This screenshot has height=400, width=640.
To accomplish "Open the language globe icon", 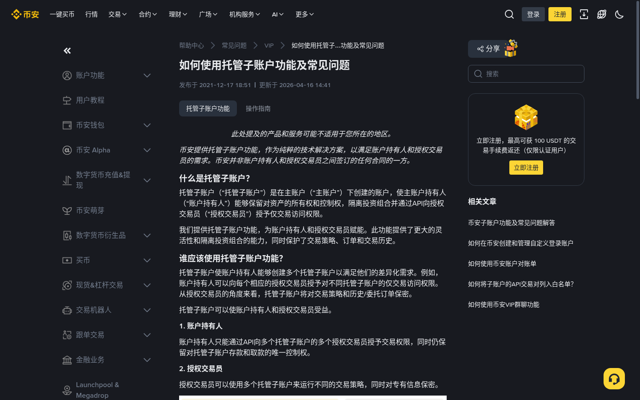I will [x=602, y=14].
